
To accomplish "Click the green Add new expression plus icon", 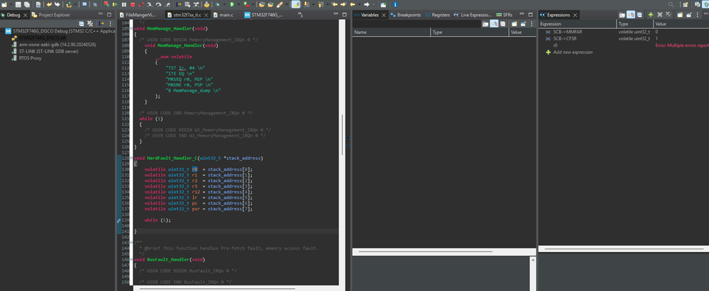I will [x=650, y=14].
